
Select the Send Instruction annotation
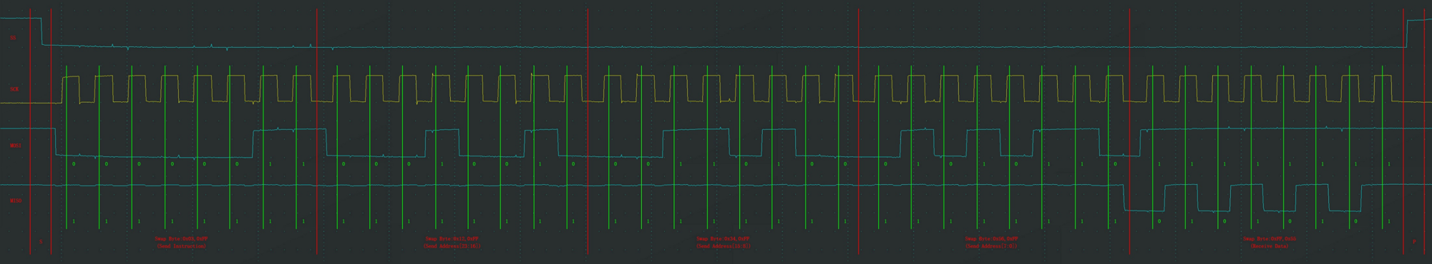(x=182, y=246)
